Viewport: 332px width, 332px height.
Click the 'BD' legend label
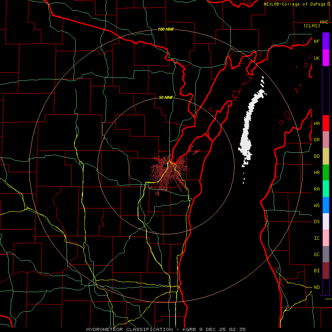[x=317, y=156]
